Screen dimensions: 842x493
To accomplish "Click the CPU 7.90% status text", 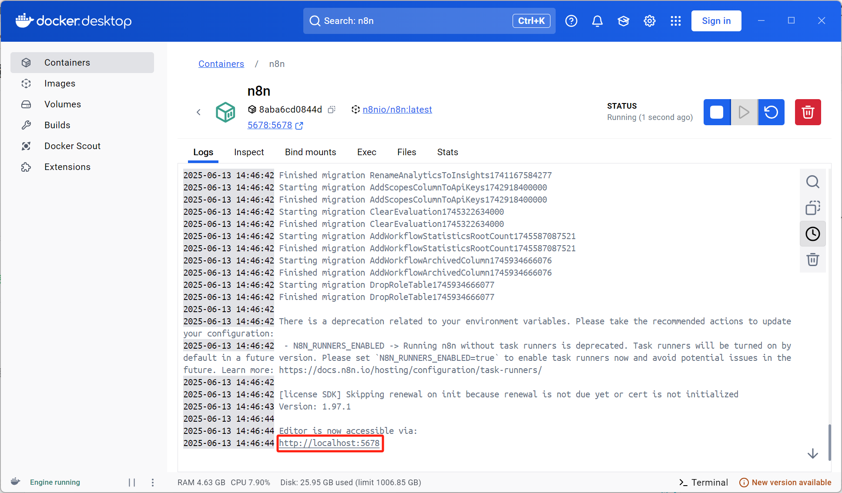I will (251, 483).
